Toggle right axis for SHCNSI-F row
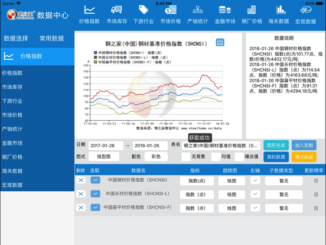326x245 pixels. [255, 208]
